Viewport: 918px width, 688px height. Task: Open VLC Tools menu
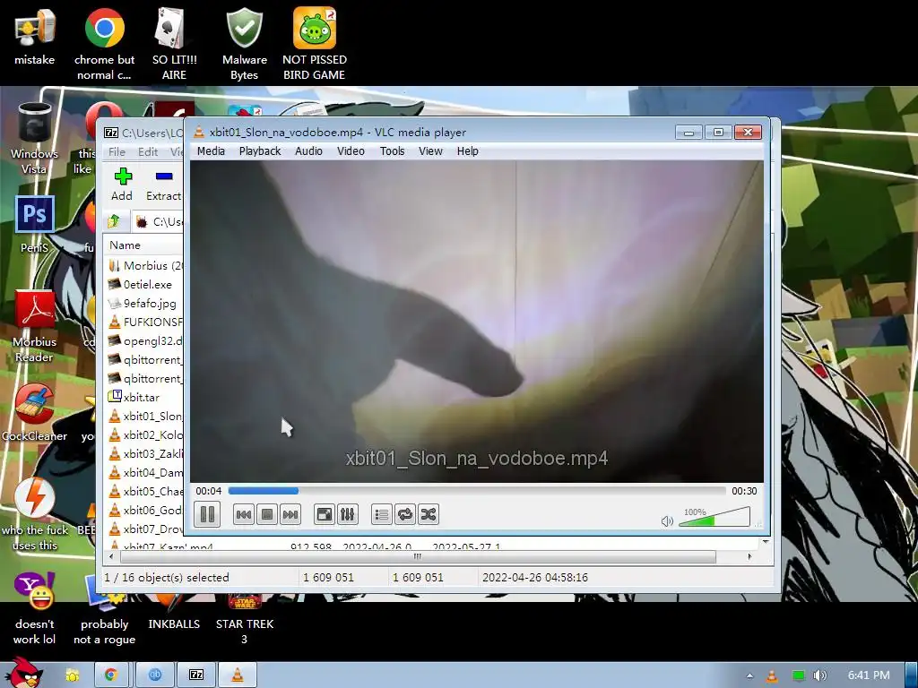[x=393, y=150]
